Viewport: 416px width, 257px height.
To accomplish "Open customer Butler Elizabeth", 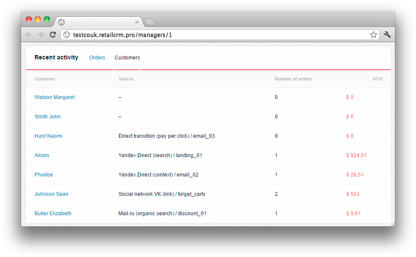I will 53,213.
